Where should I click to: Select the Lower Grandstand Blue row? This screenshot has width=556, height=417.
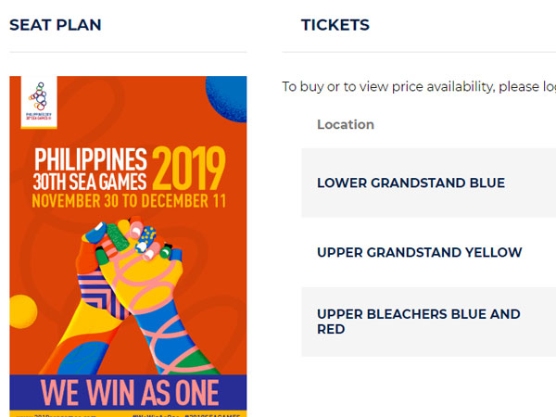(x=411, y=183)
